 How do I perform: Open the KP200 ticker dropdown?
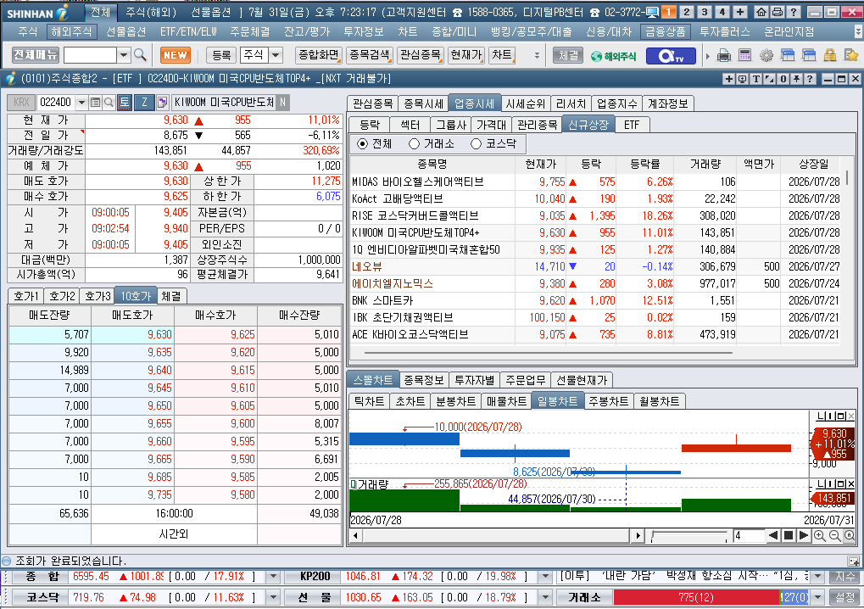[545, 577]
